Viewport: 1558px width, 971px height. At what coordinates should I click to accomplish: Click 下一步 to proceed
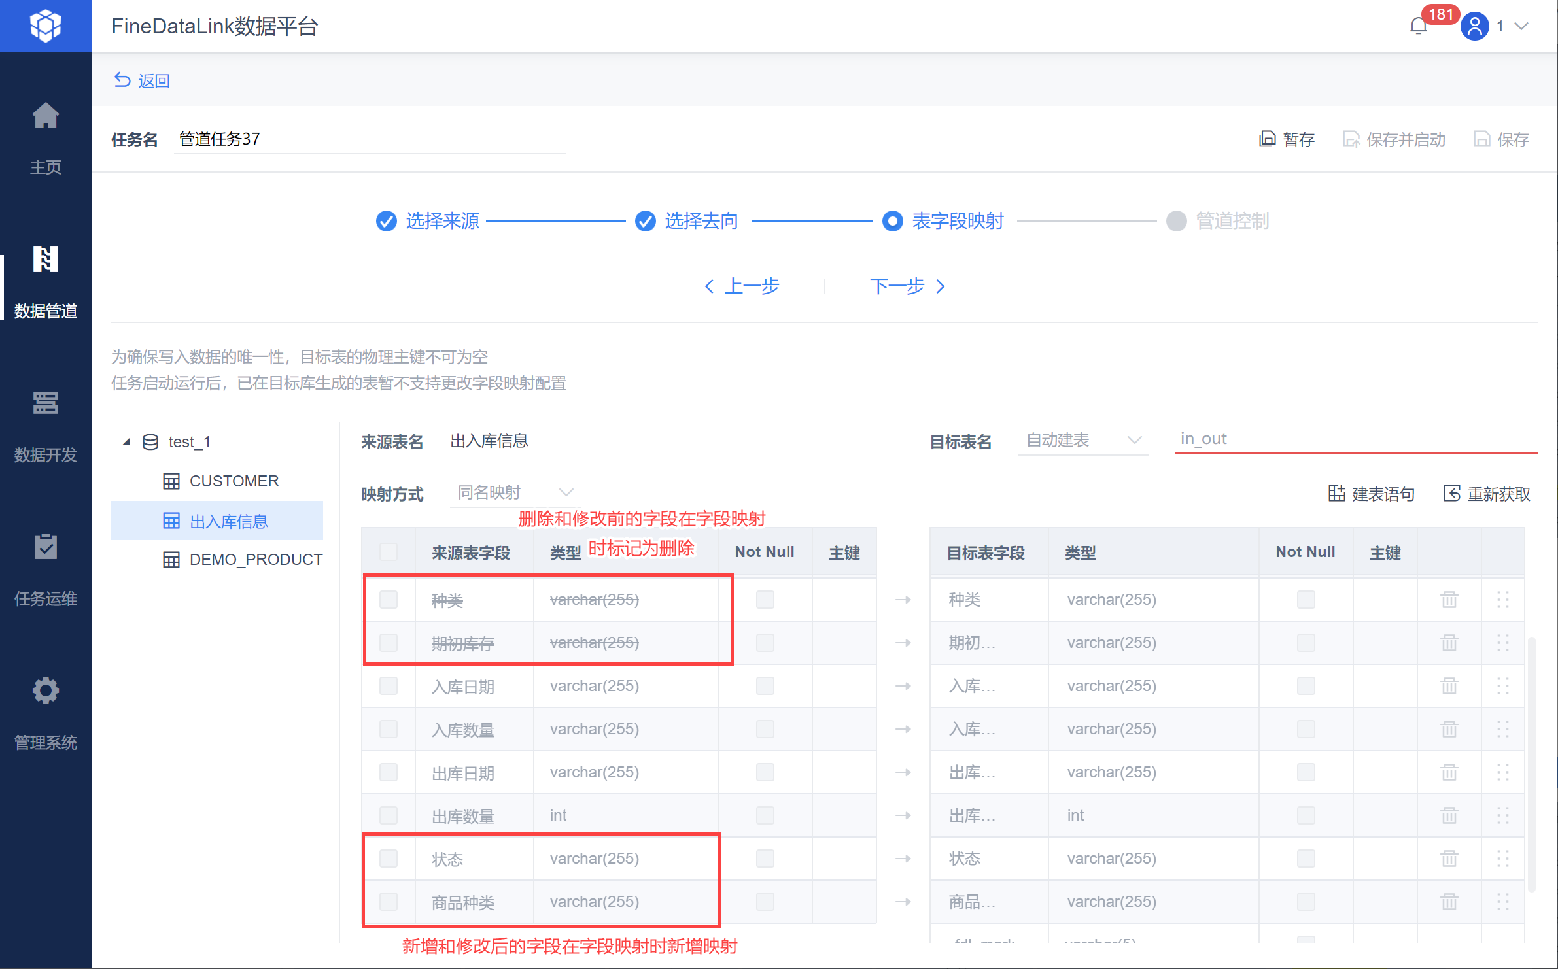click(907, 286)
